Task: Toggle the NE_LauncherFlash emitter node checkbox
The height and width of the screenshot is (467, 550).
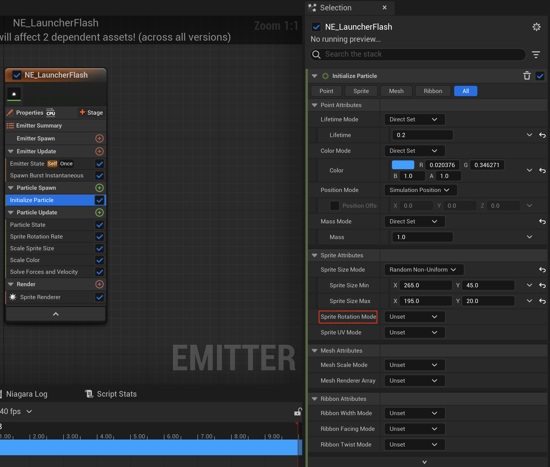Action: (x=17, y=75)
